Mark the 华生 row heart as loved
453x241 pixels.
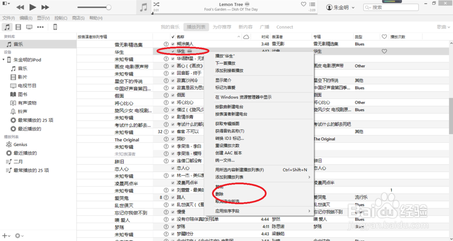[x=384, y=51]
